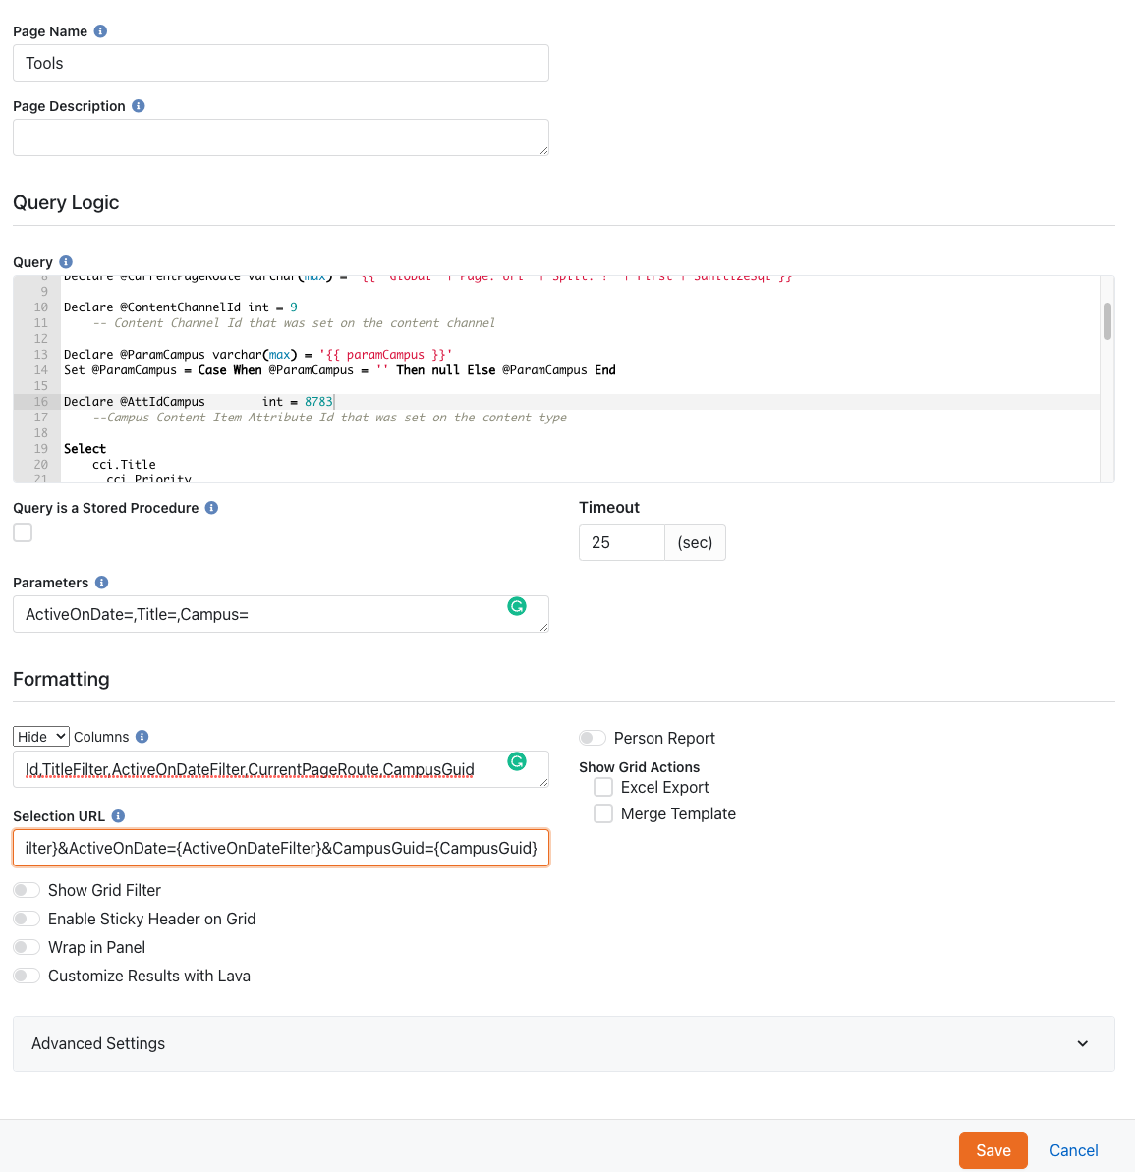Click the Timeout value field
Viewport: 1135px width, 1172px height.
622,542
